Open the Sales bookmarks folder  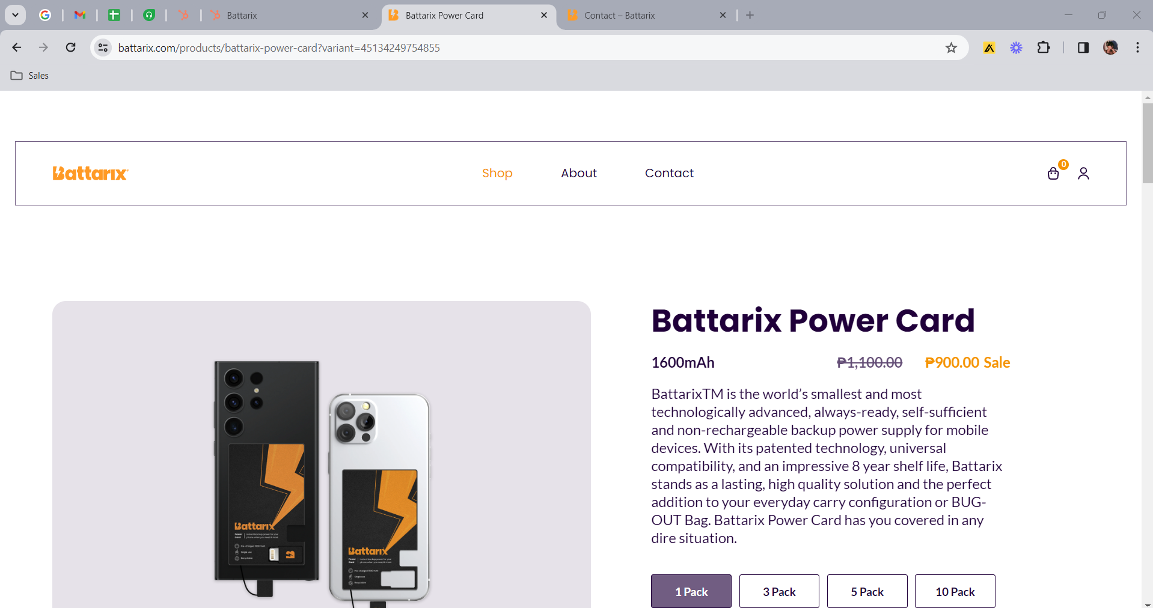point(30,76)
